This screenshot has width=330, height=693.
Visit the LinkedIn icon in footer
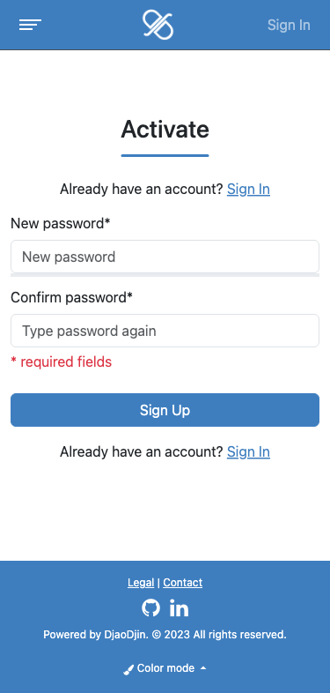pos(180,608)
